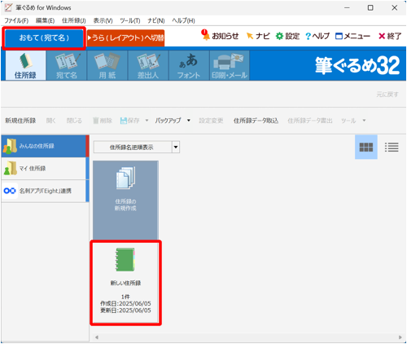Image resolution: width=407 pixels, height=344 pixels.
Task: Expand the バックアップ dropdown arrow
Action: tap(189, 121)
